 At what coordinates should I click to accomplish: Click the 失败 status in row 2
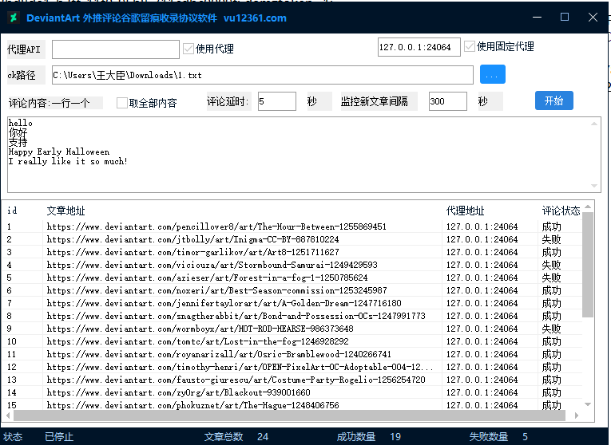pyautogui.click(x=551, y=239)
